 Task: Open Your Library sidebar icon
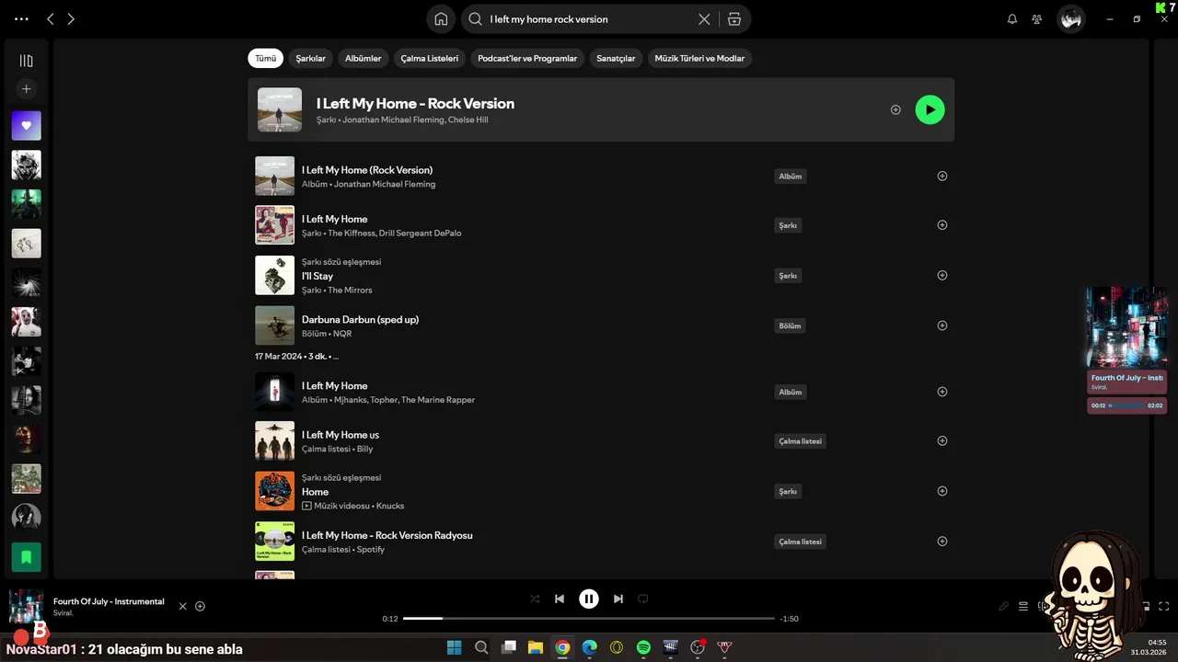click(x=26, y=61)
